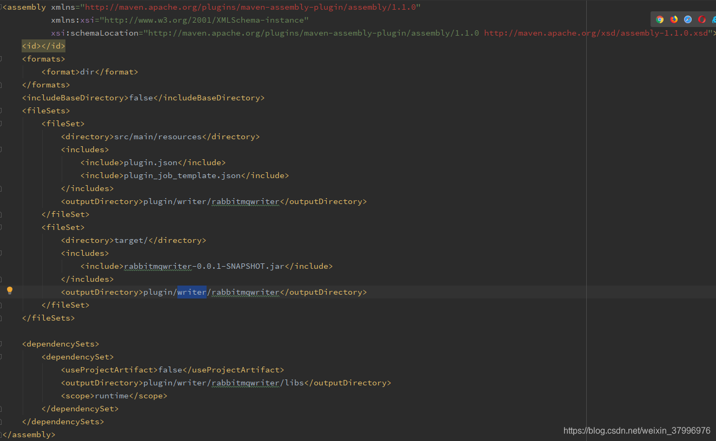The height and width of the screenshot is (441, 716).
Task: Click the opening <formats> tag
Action: point(43,59)
